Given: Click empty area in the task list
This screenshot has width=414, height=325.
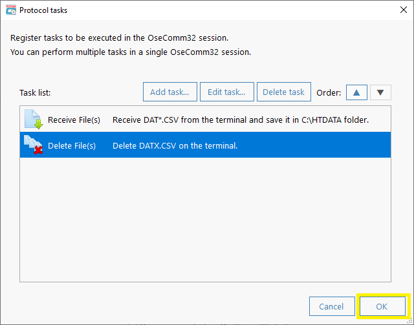Looking at the screenshot, I should click(x=205, y=219).
